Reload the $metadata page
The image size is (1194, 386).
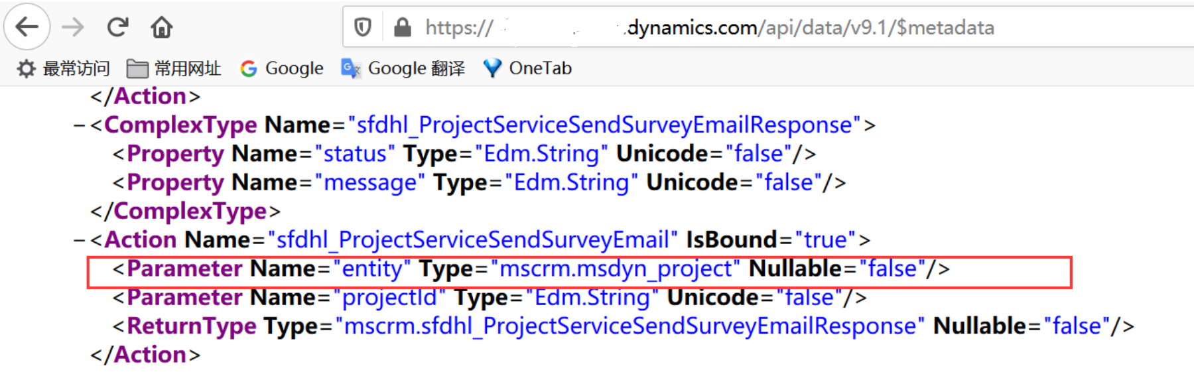point(118,27)
